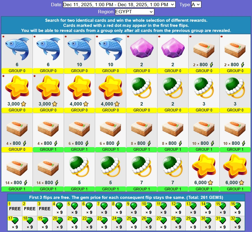The height and width of the screenshot is (232, 252).
Task: Click the green gem for flip 32
Action: click(238, 221)
